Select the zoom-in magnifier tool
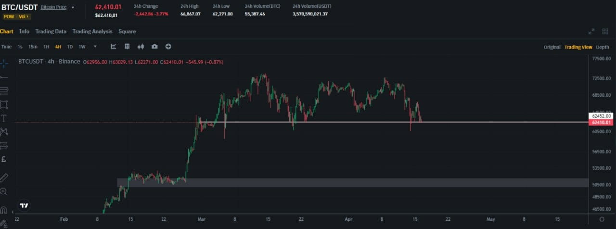616x229 pixels. point(4,191)
